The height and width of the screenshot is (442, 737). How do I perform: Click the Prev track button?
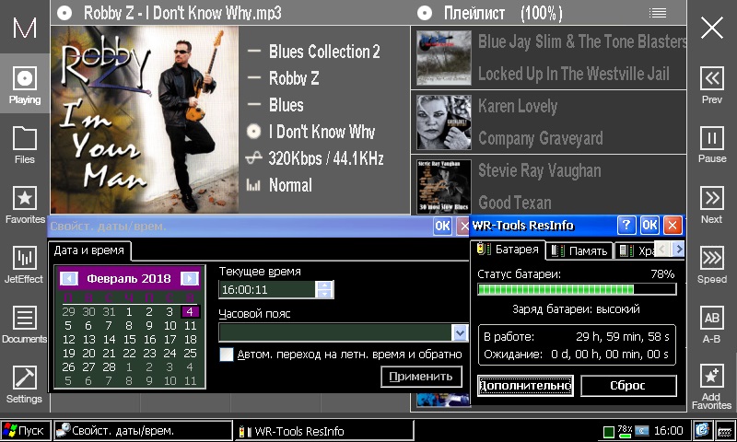coord(711,85)
